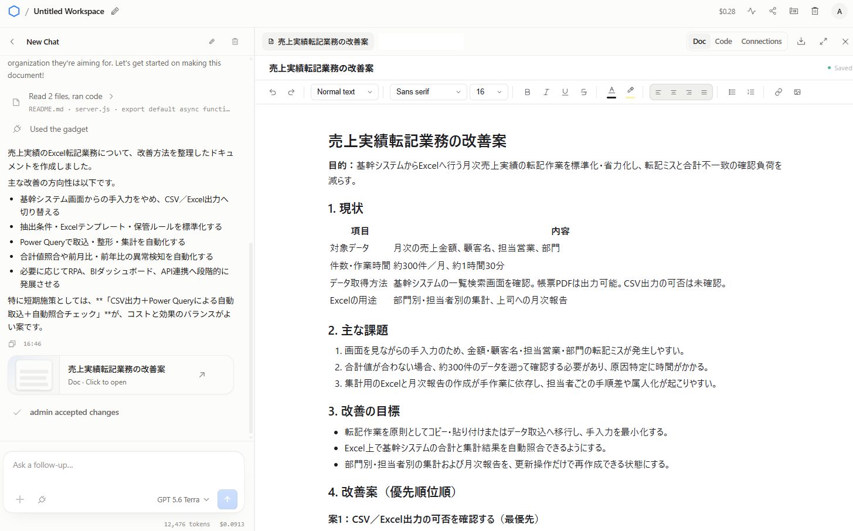This screenshot has width=853, height=531.
Task: Toggle italic formatting
Action: tap(546, 92)
